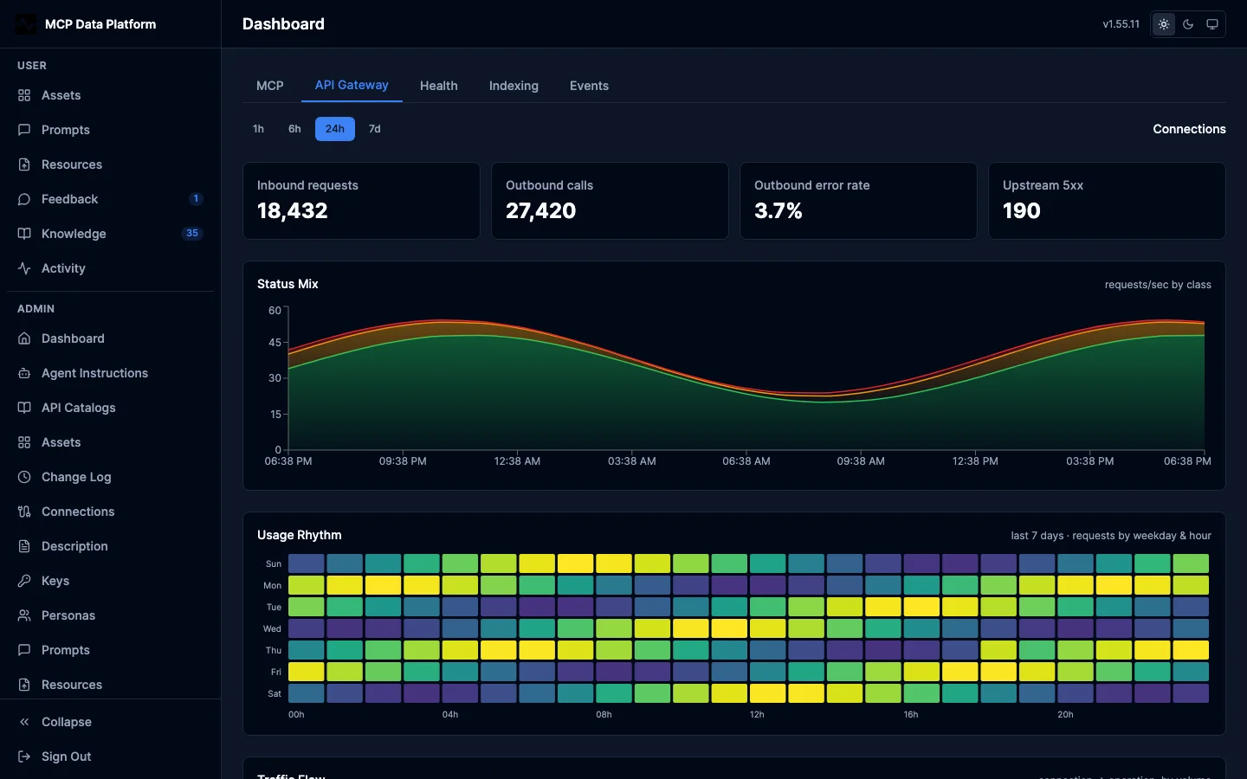Click the Assets icon in User section
The image size is (1247, 779).
pyautogui.click(x=24, y=95)
